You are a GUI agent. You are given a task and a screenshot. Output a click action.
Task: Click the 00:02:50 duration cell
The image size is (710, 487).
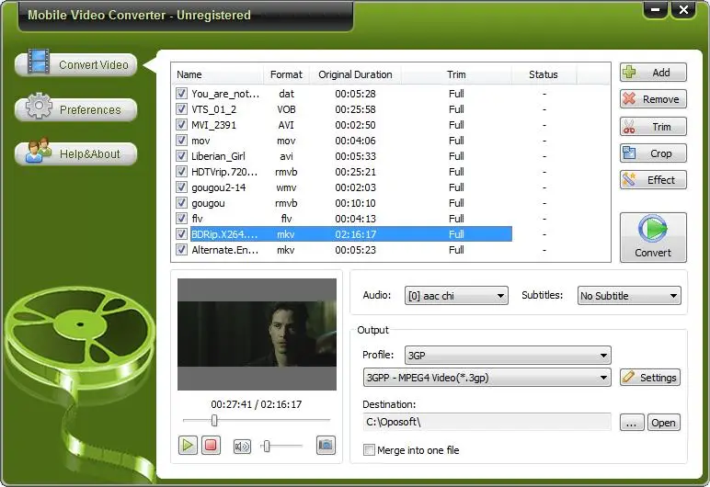click(x=355, y=124)
